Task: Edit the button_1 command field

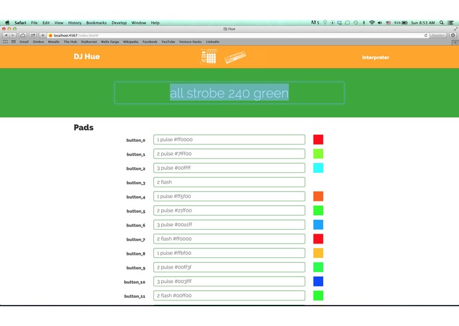Action: (x=229, y=154)
